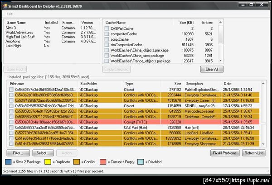Select conflict file 0x543a2a810ba900d759d8dcf68fbe0
This screenshot has height=185, width=272.
click(134, 95)
